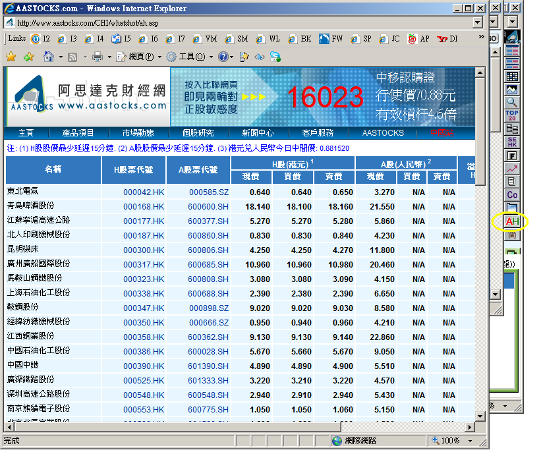Open A-share link 600806.SH

coord(208,250)
